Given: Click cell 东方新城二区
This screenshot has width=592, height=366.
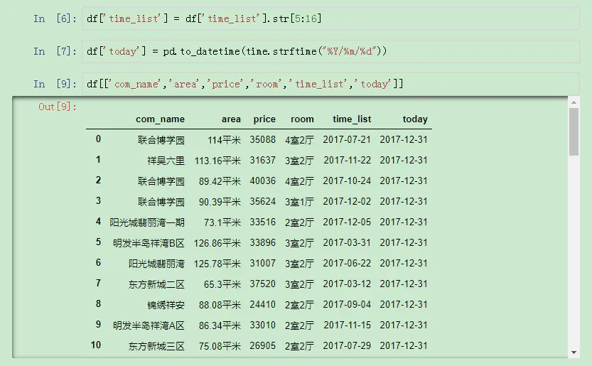Looking at the screenshot, I should pos(156,284).
